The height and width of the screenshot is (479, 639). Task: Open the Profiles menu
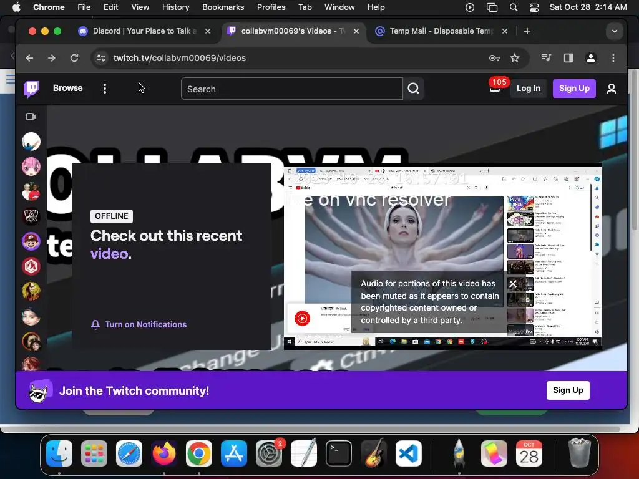(x=271, y=7)
